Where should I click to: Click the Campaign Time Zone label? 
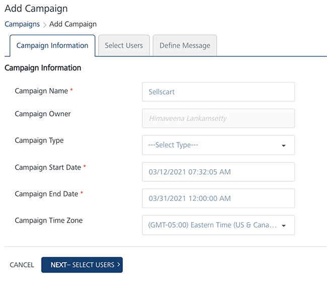49,221
